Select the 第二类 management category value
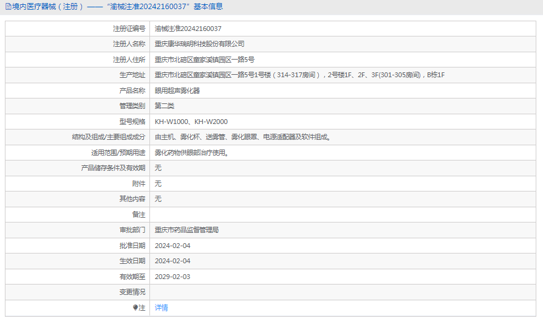543x321 pixels. tap(165, 106)
